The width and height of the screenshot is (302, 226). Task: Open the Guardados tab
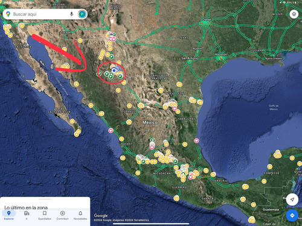45,215
